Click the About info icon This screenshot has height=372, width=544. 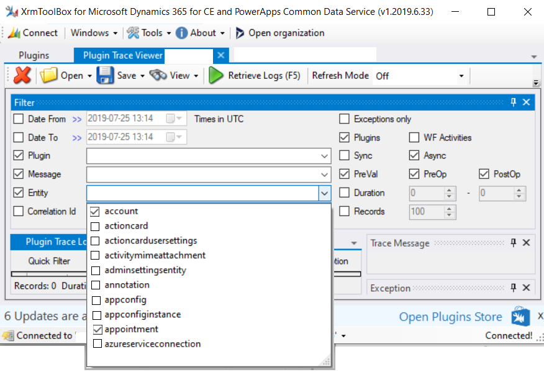coord(181,33)
